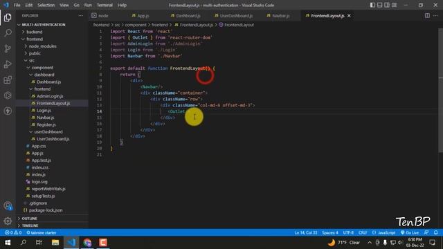Click the frontend breadcrumb segment
This screenshot has height=249, width=443.
point(101,25)
